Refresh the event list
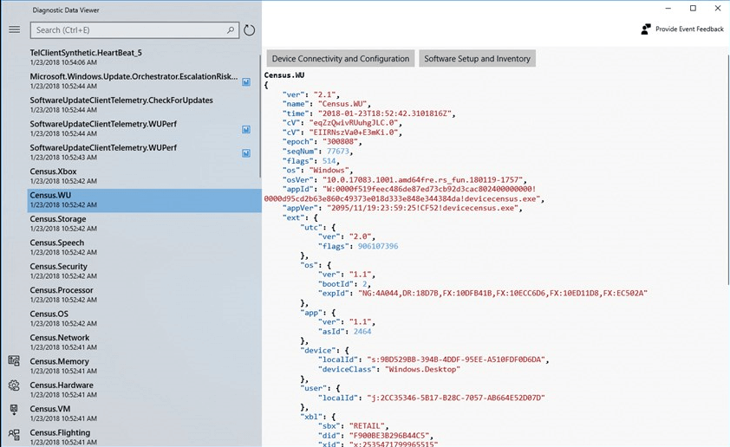This screenshot has height=447, width=730. tap(250, 30)
